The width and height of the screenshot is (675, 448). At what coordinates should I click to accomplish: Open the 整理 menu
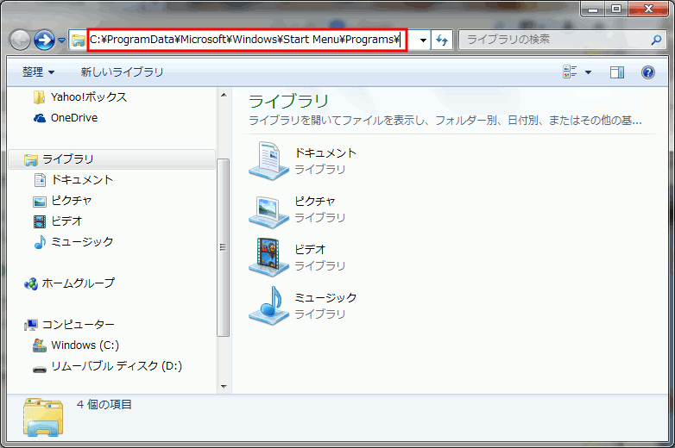[38, 72]
